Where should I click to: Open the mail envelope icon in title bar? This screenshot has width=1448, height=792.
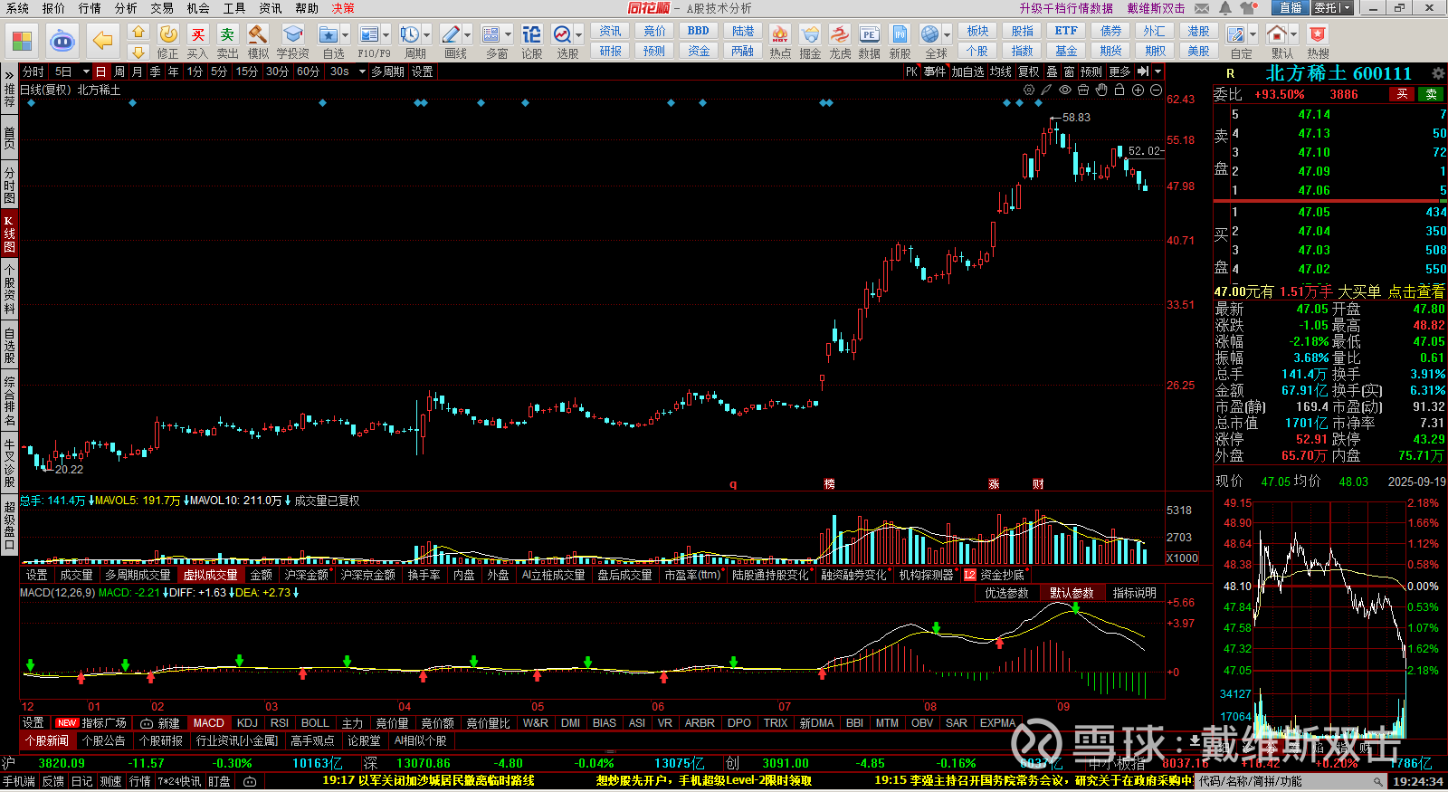click(1202, 8)
